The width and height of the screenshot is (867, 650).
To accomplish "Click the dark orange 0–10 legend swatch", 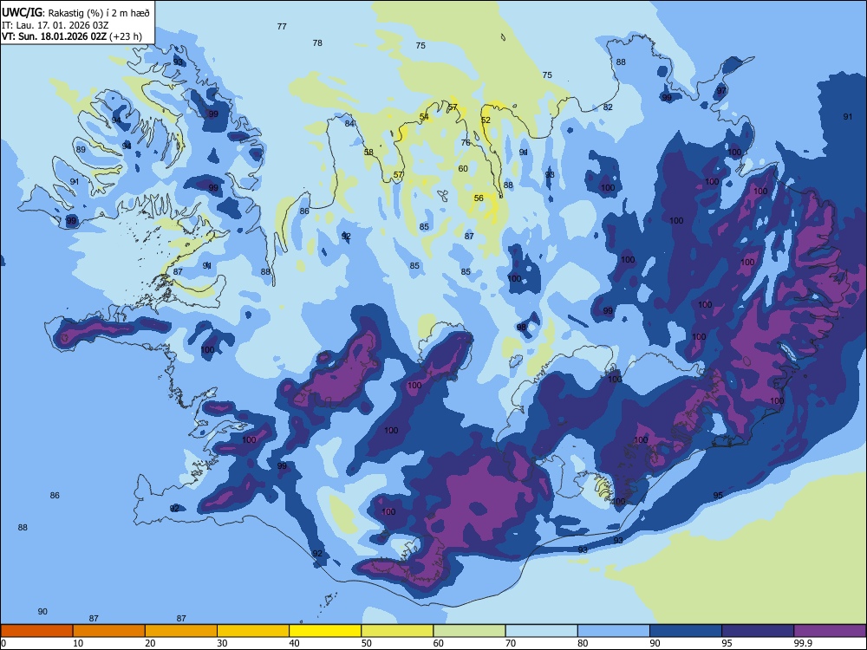I will coord(36,631).
